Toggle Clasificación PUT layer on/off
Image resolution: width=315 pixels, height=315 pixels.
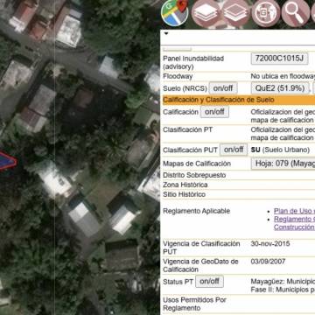pos(234,150)
